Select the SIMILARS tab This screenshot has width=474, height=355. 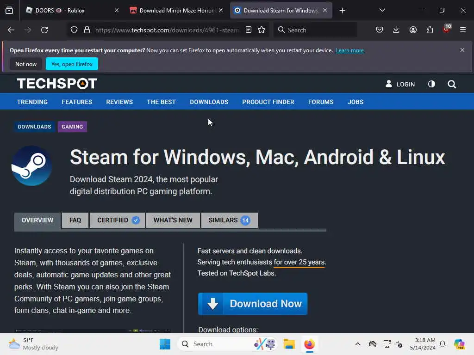(x=230, y=220)
